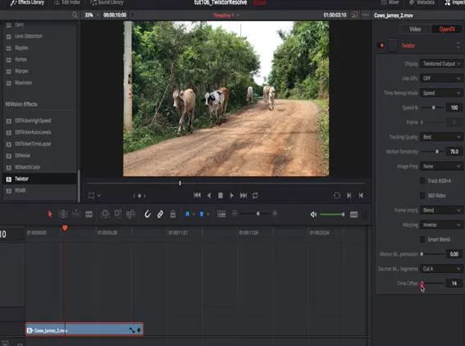
Task: Add a blue flag to clip
Action: (188, 214)
